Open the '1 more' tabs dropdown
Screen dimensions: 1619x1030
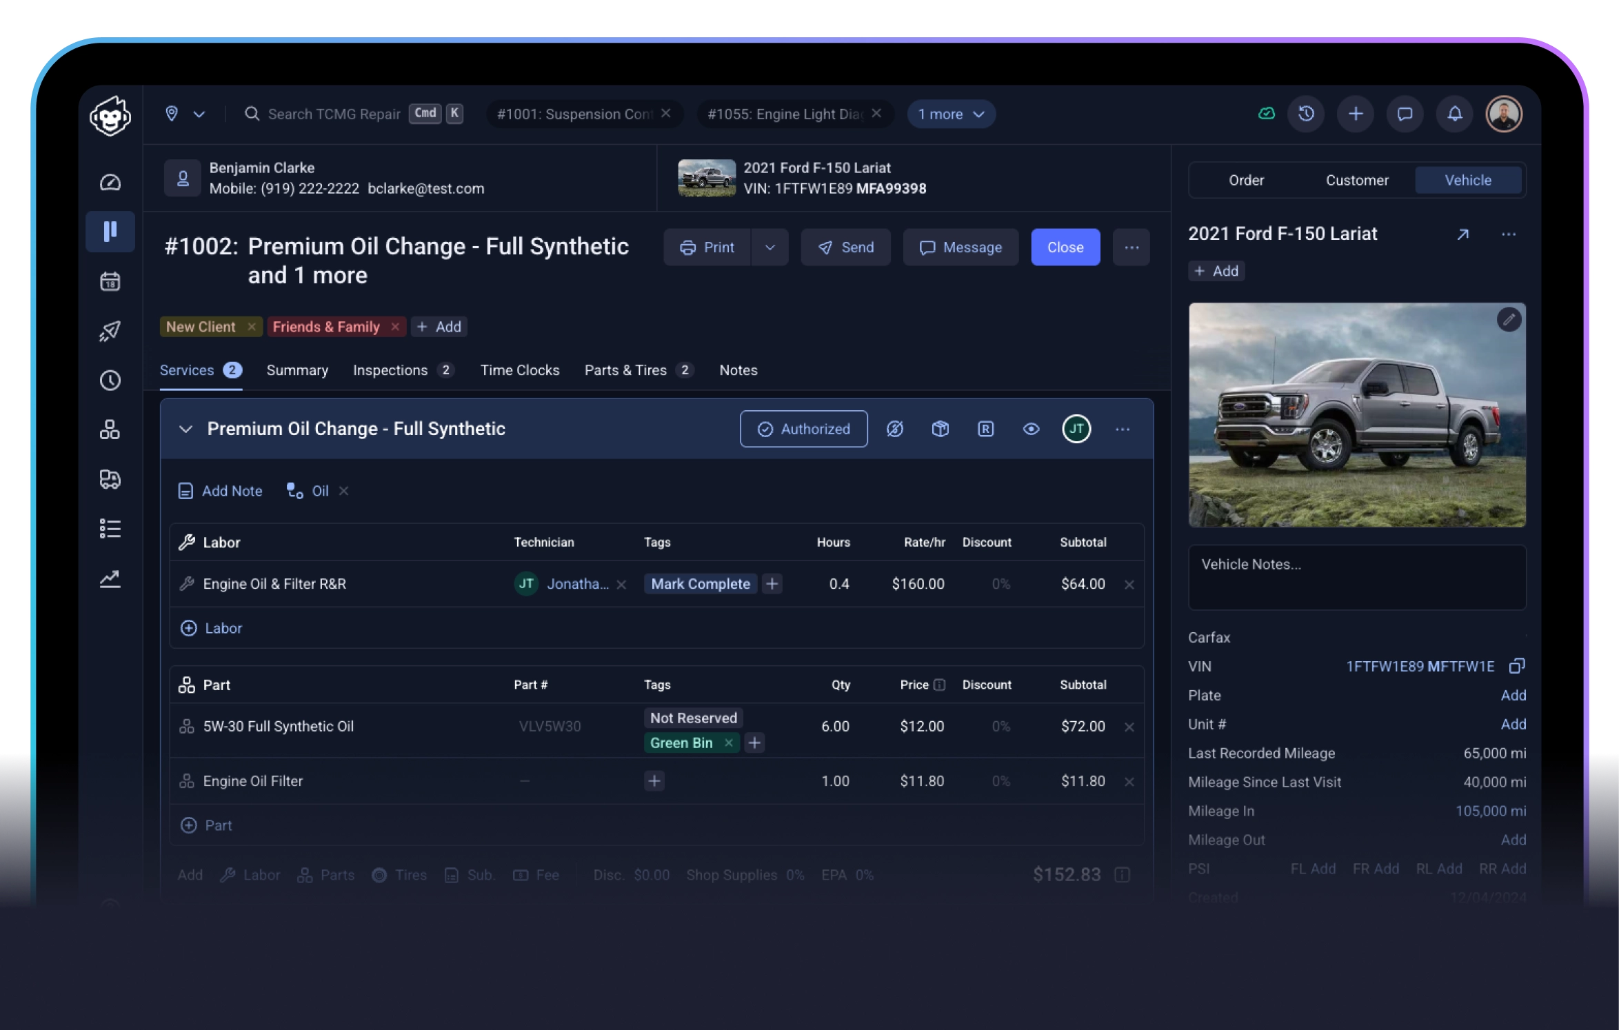coord(951,114)
